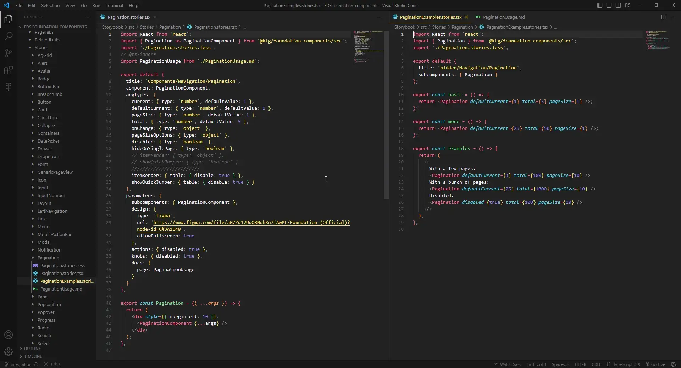Open the Accounts menu icon
The width and height of the screenshot is (681, 368).
[9, 335]
